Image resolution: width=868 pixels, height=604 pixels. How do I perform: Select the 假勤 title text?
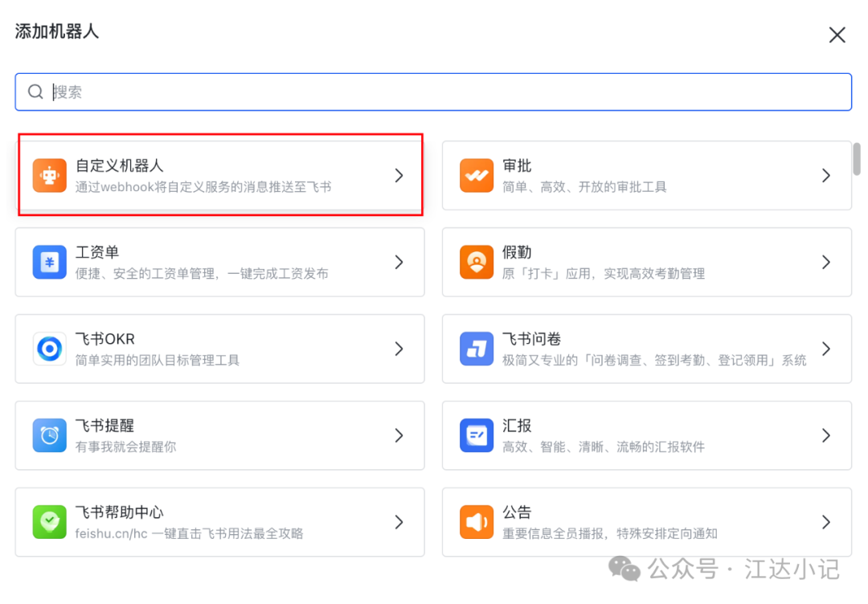[x=517, y=253]
